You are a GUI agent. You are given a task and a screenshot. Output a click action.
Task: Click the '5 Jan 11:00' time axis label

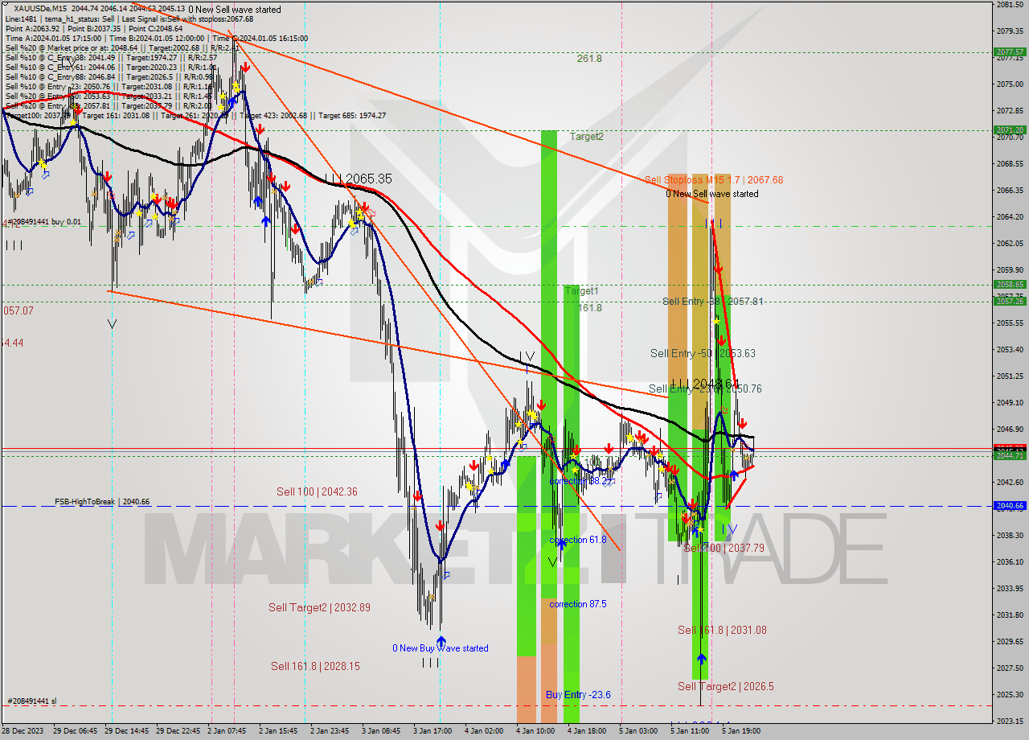690,731
